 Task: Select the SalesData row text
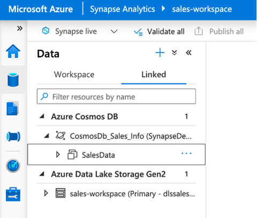tap(99, 155)
